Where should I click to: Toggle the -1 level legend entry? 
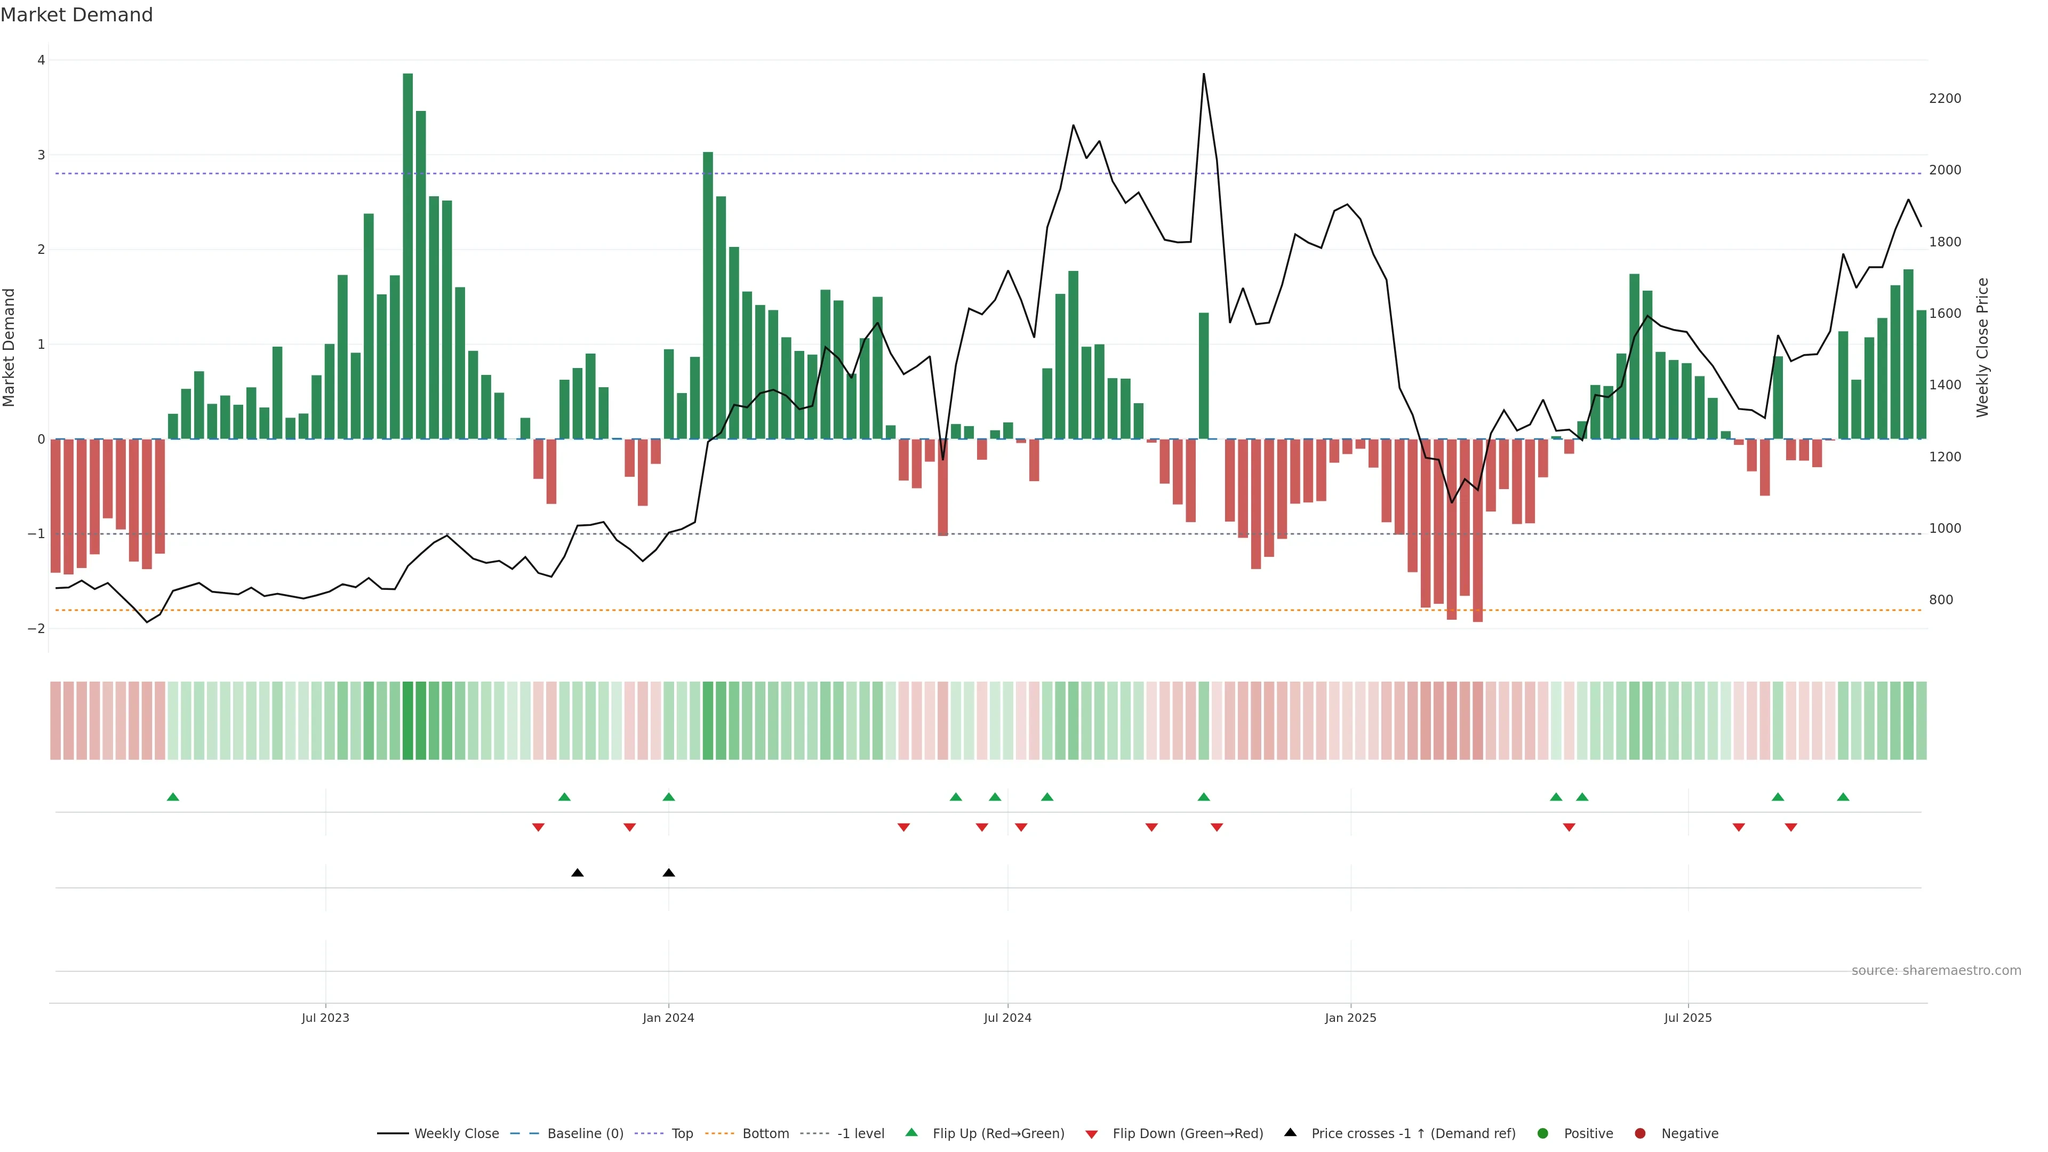[x=860, y=1133]
